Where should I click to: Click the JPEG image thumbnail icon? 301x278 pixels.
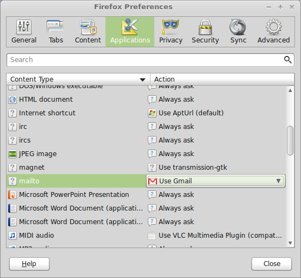[x=12, y=154]
